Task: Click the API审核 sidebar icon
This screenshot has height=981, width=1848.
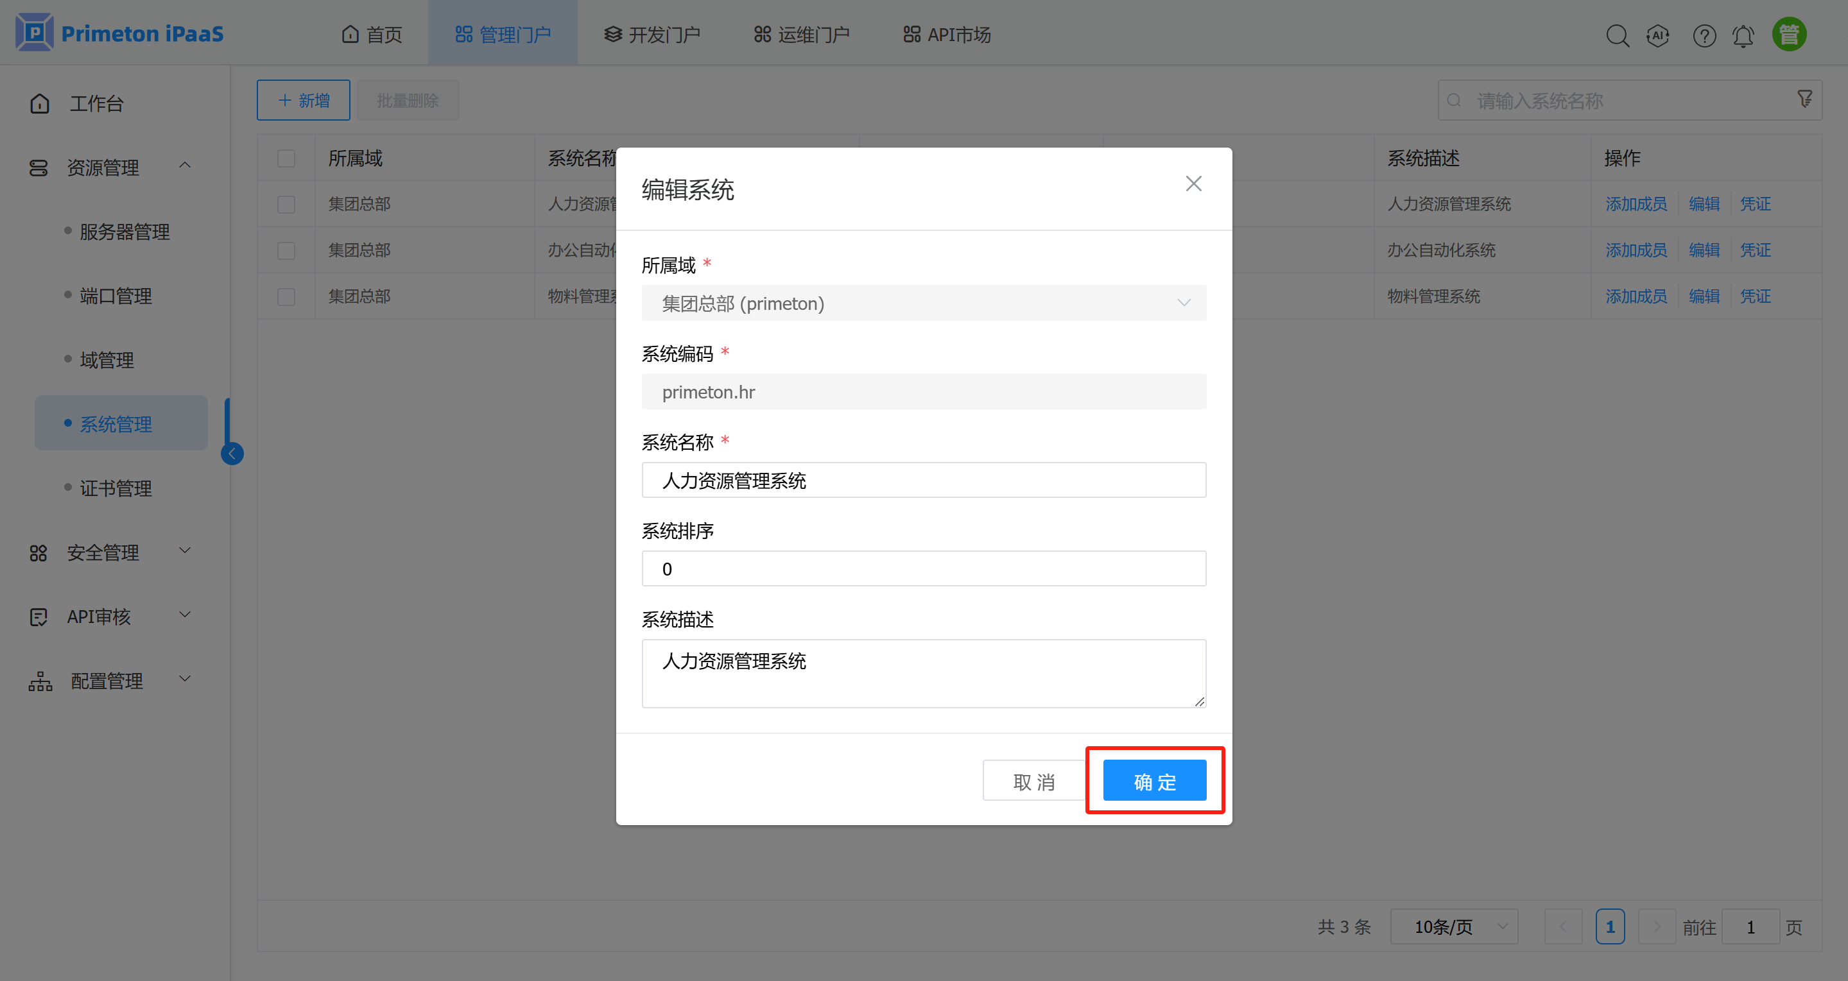Action: tap(39, 616)
